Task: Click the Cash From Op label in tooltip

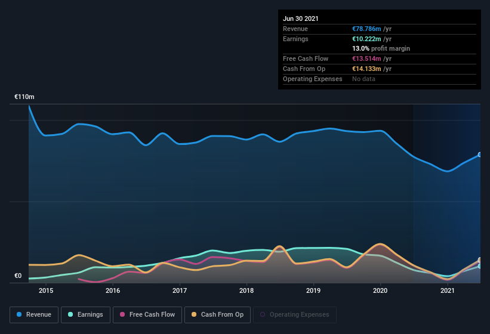Action: 304,69
